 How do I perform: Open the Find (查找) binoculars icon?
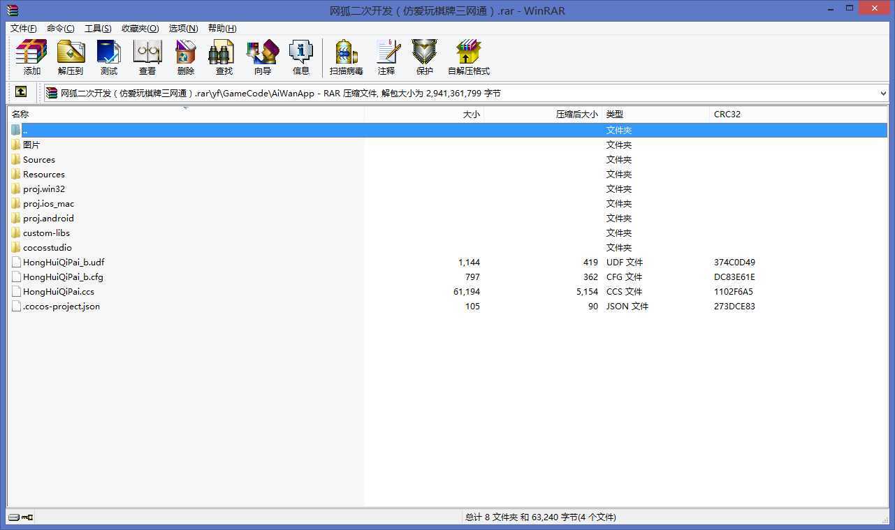click(x=224, y=57)
